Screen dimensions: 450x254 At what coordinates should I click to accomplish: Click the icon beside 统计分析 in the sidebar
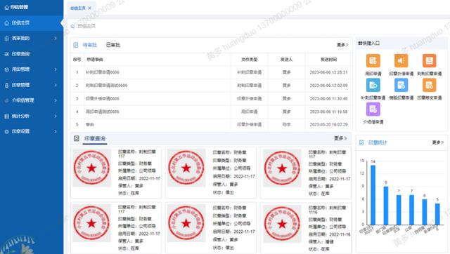tap(6, 116)
